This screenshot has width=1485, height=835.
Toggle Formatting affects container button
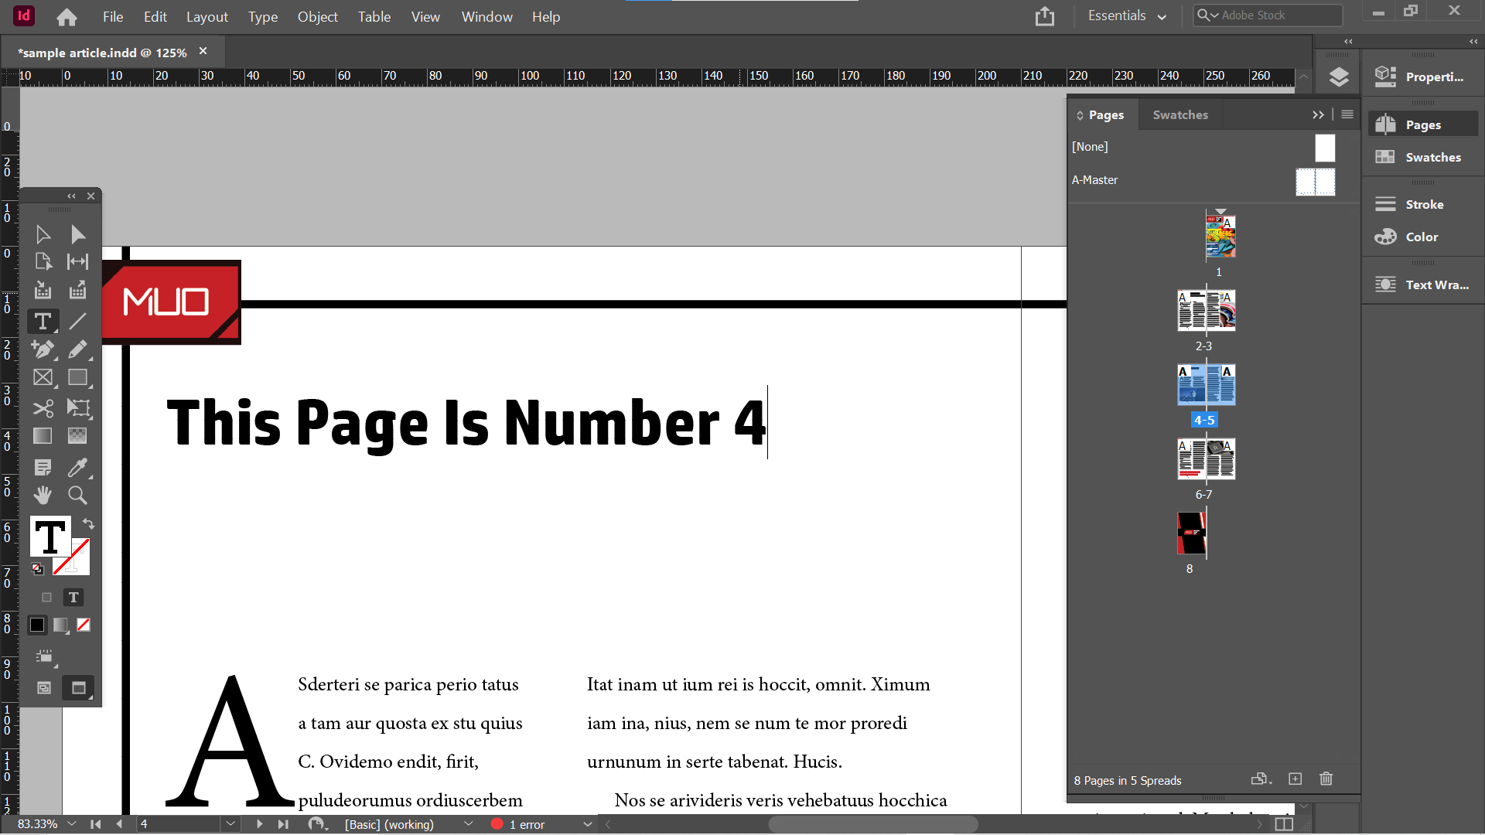(46, 597)
